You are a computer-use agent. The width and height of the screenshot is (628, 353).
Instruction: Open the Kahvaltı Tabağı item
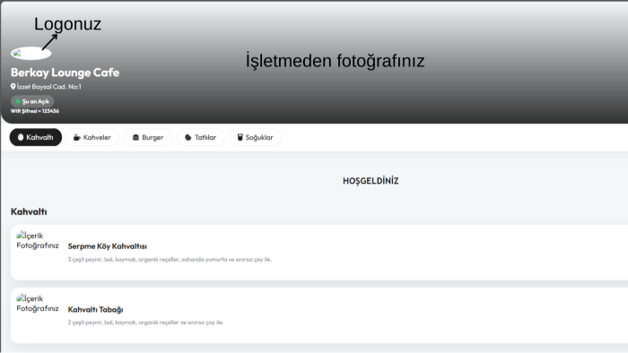point(319,315)
